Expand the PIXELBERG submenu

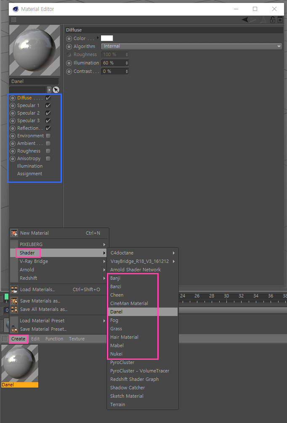[104, 244]
